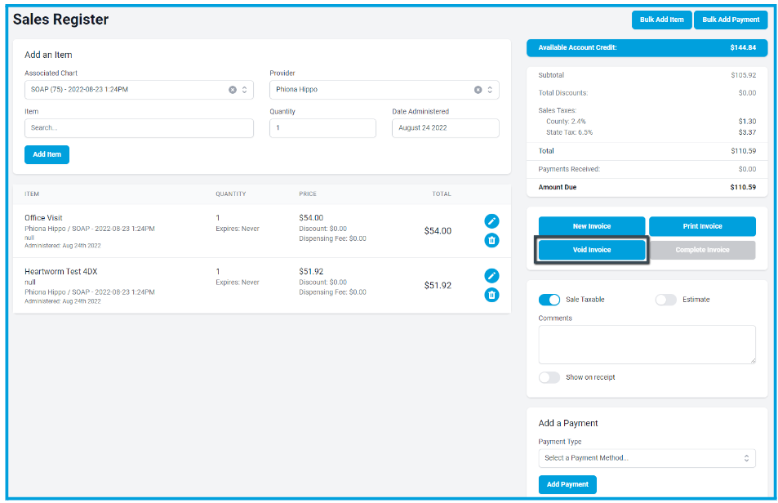The height and width of the screenshot is (503, 778).
Task: Click the Available Account Credit banner
Action: [x=647, y=47]
